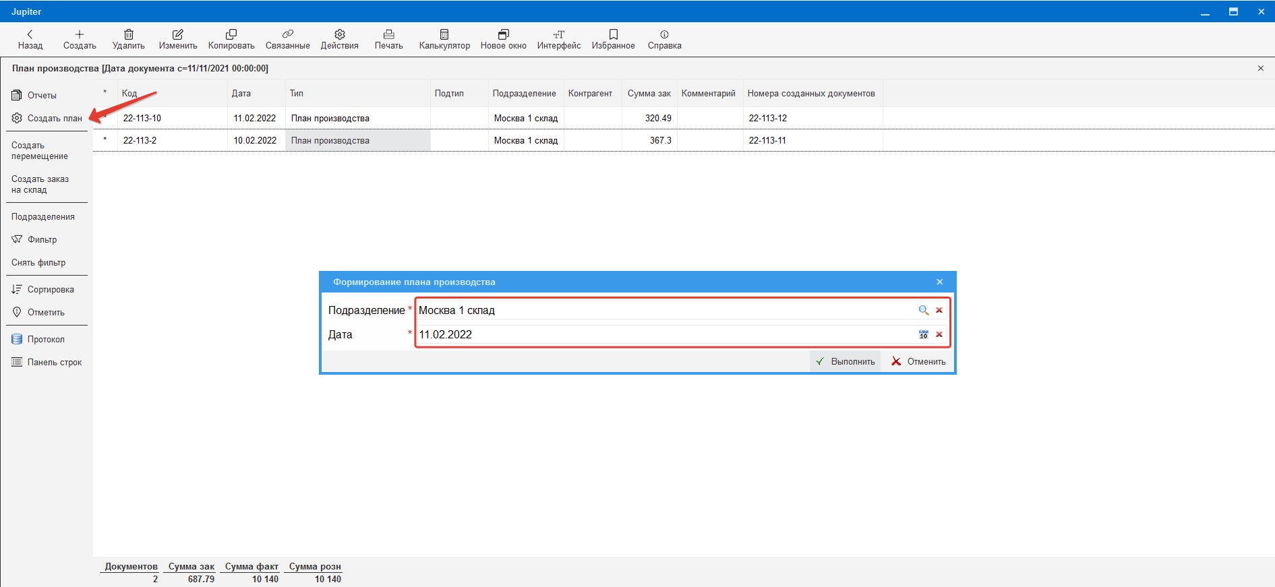The height and width of the screenshot is (587, 1275).
Task: Click Создать перемещение in sidebar
Action: coord(40,150)
